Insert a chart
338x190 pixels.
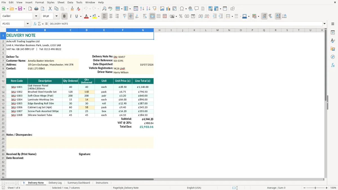168,9
